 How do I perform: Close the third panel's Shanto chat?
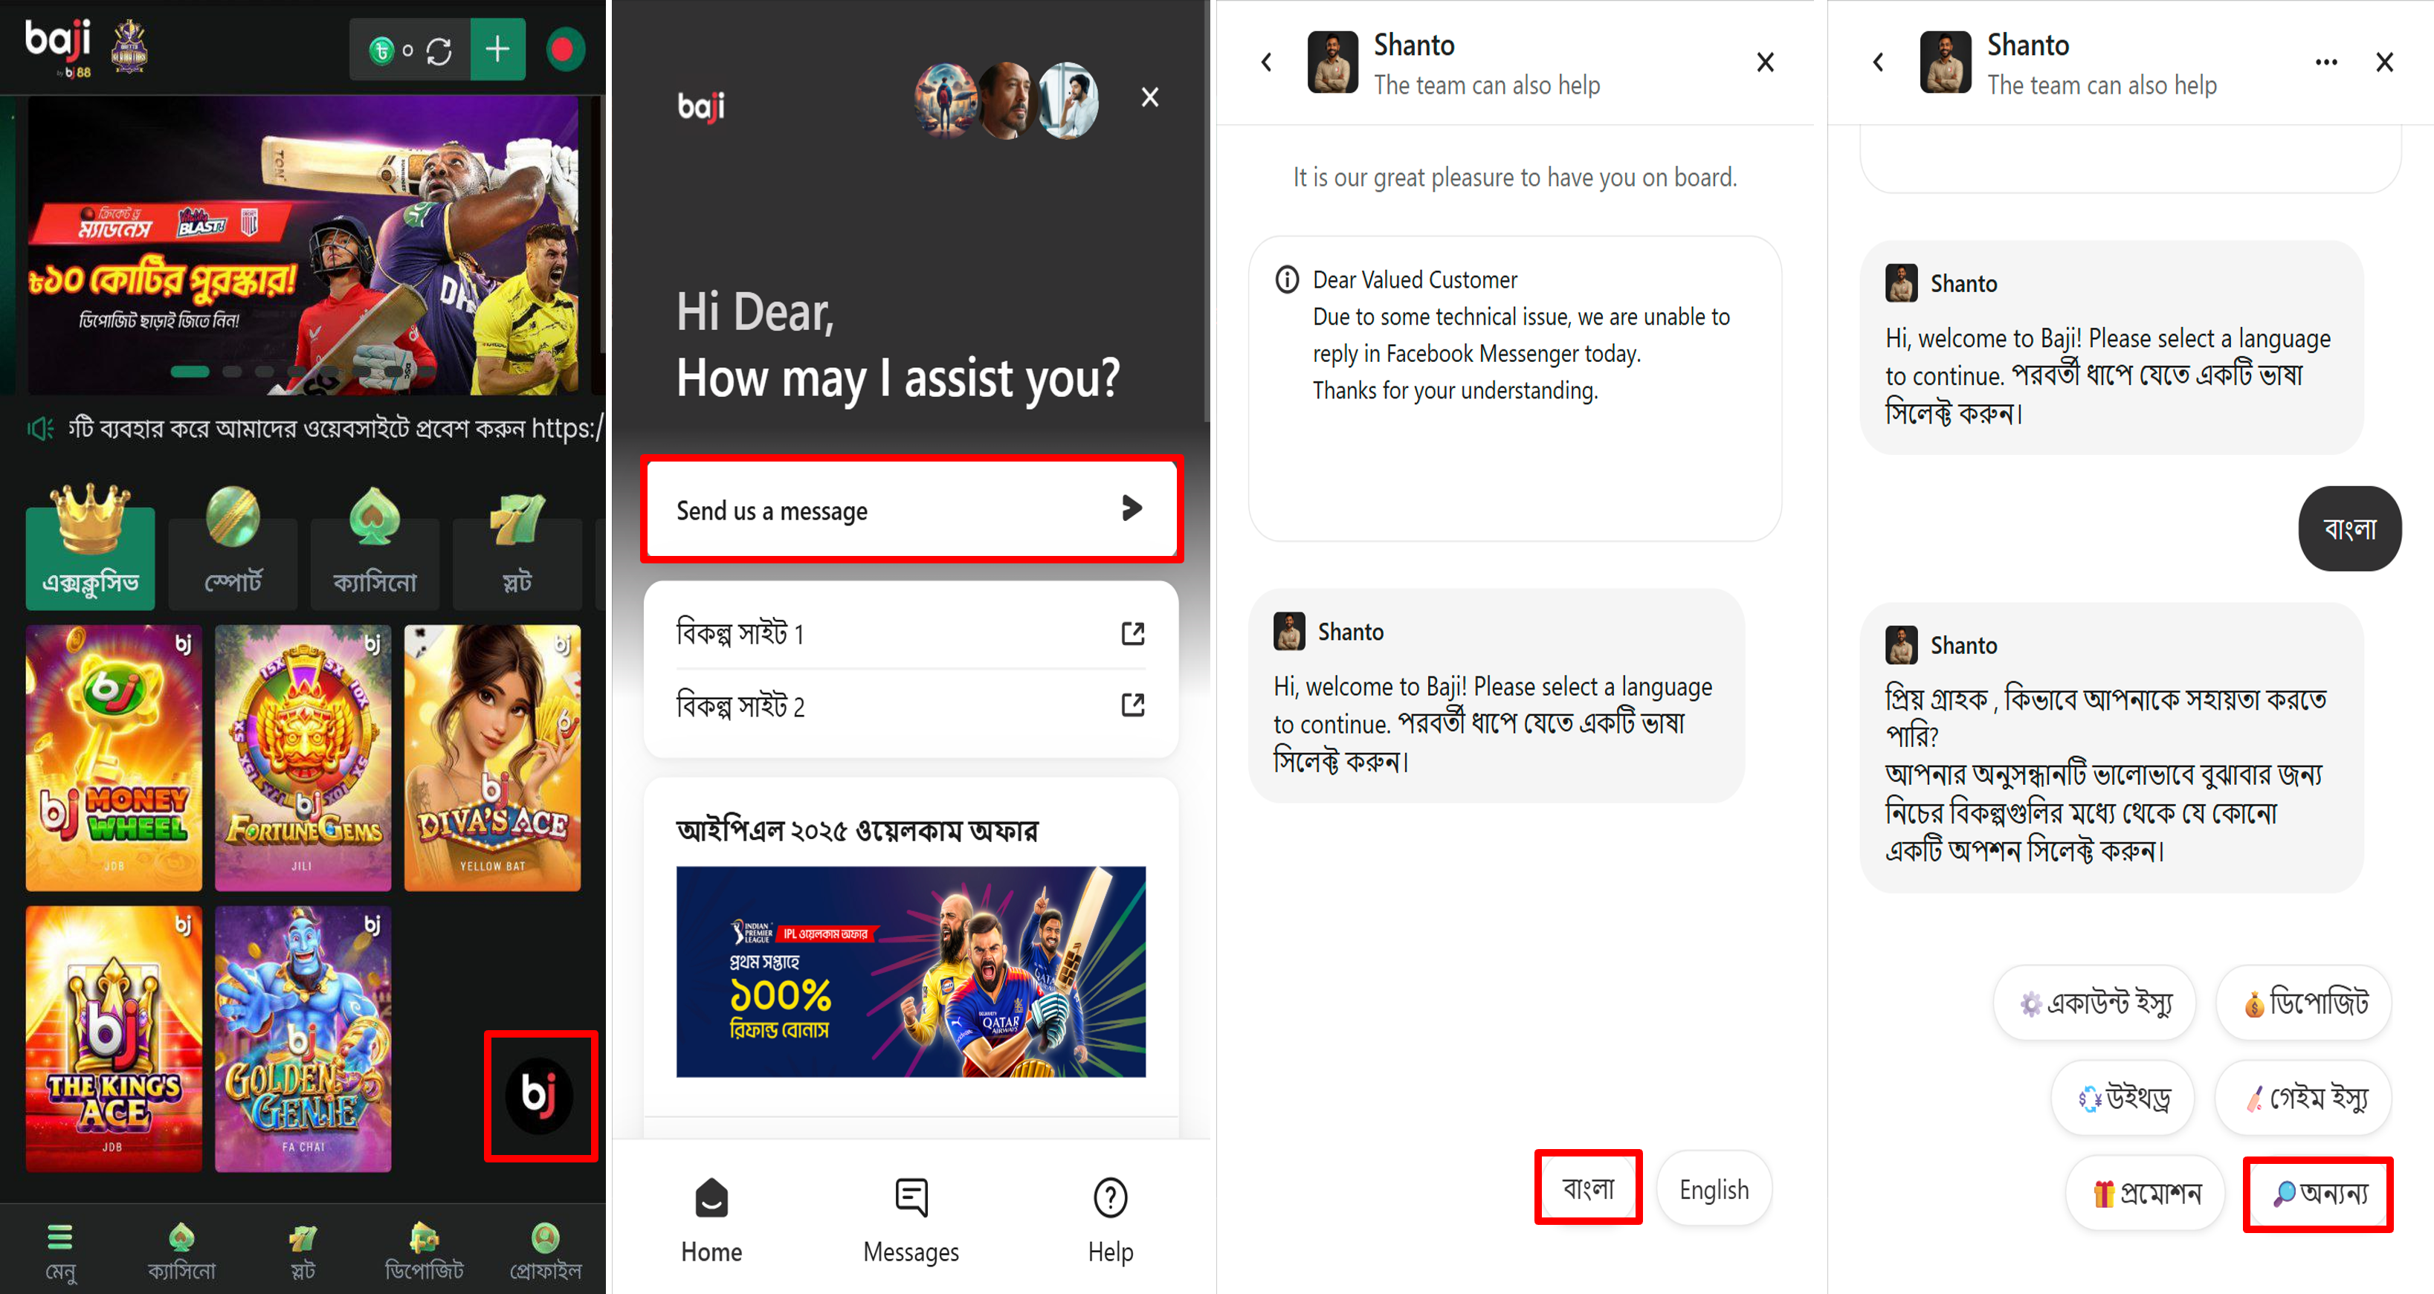(x=1765, y=62)
